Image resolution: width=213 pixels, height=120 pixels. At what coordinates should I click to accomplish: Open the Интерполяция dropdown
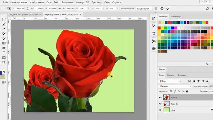coord(144,9)
